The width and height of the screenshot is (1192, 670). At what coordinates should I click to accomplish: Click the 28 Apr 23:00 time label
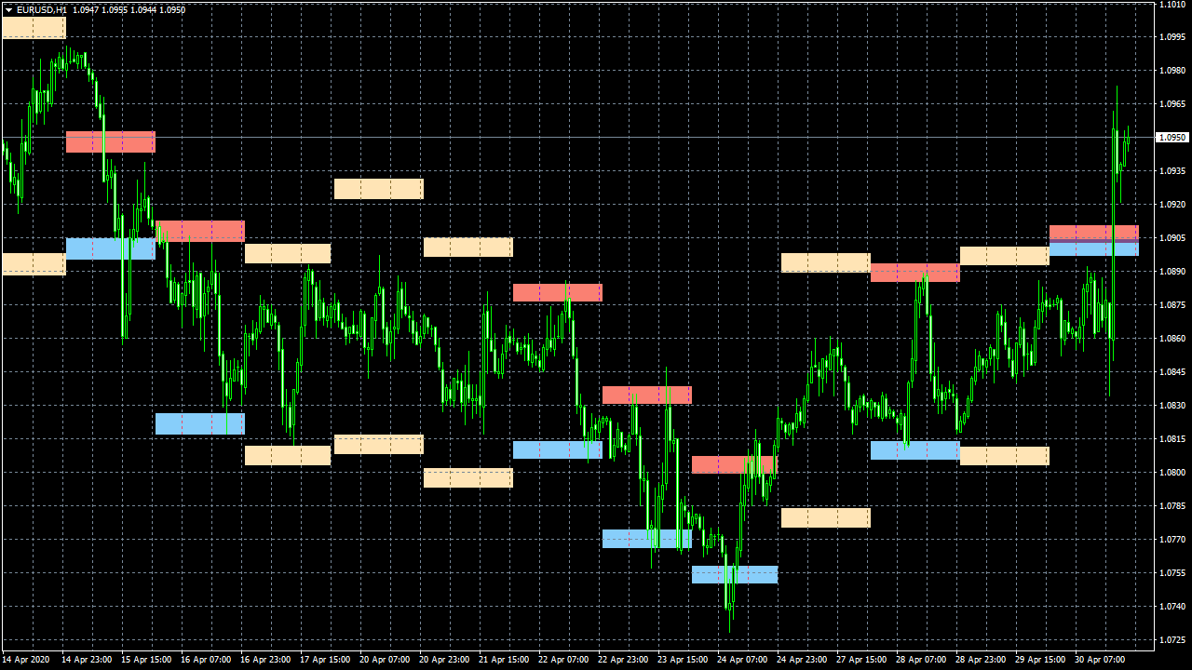click(x=981, y=660)
